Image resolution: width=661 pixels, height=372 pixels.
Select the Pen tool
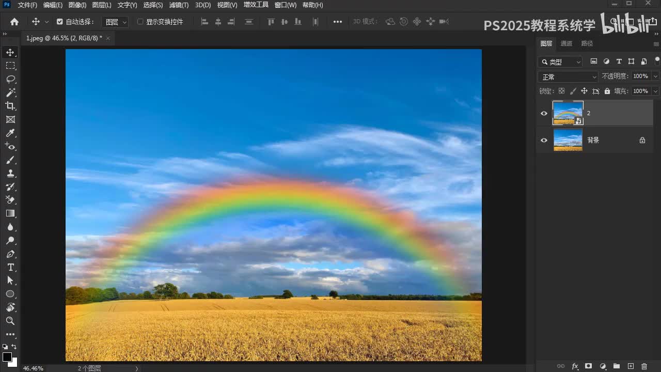coord(10,254)
